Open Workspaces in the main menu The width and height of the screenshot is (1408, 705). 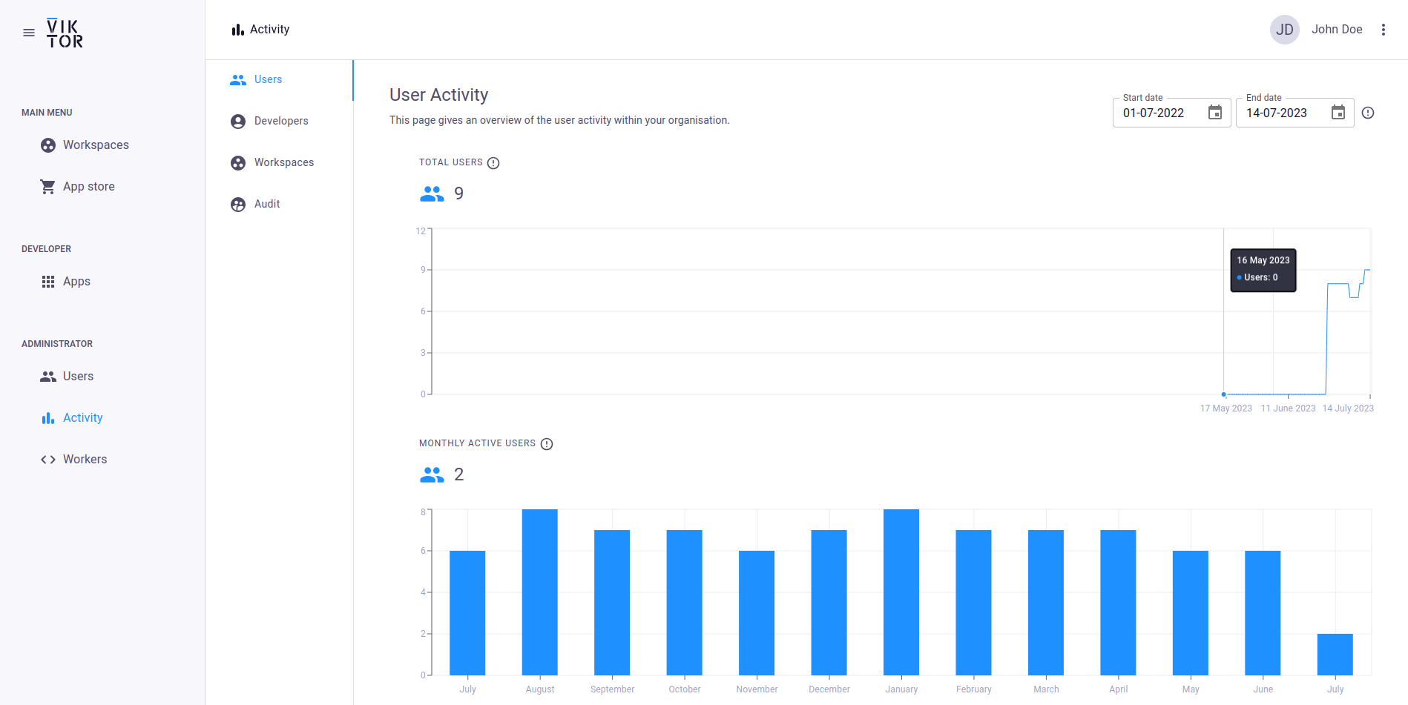pos(96,145)
